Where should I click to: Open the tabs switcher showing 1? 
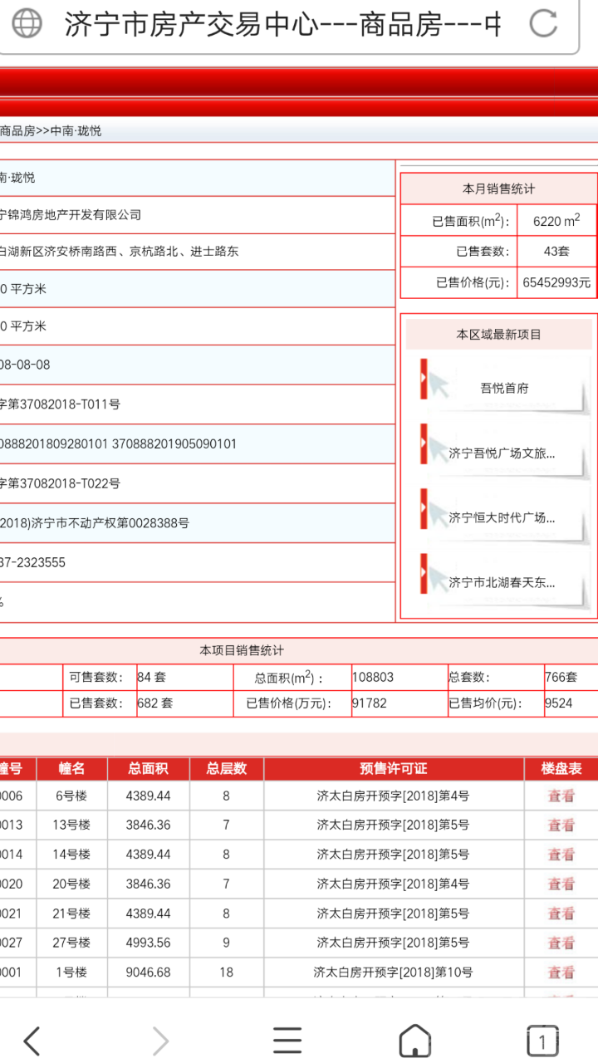542,1040
